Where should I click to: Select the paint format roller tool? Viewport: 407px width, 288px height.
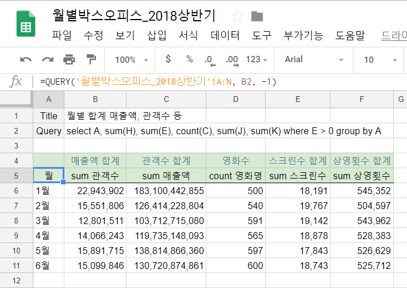pyautogui.click(x=91, y=60)
